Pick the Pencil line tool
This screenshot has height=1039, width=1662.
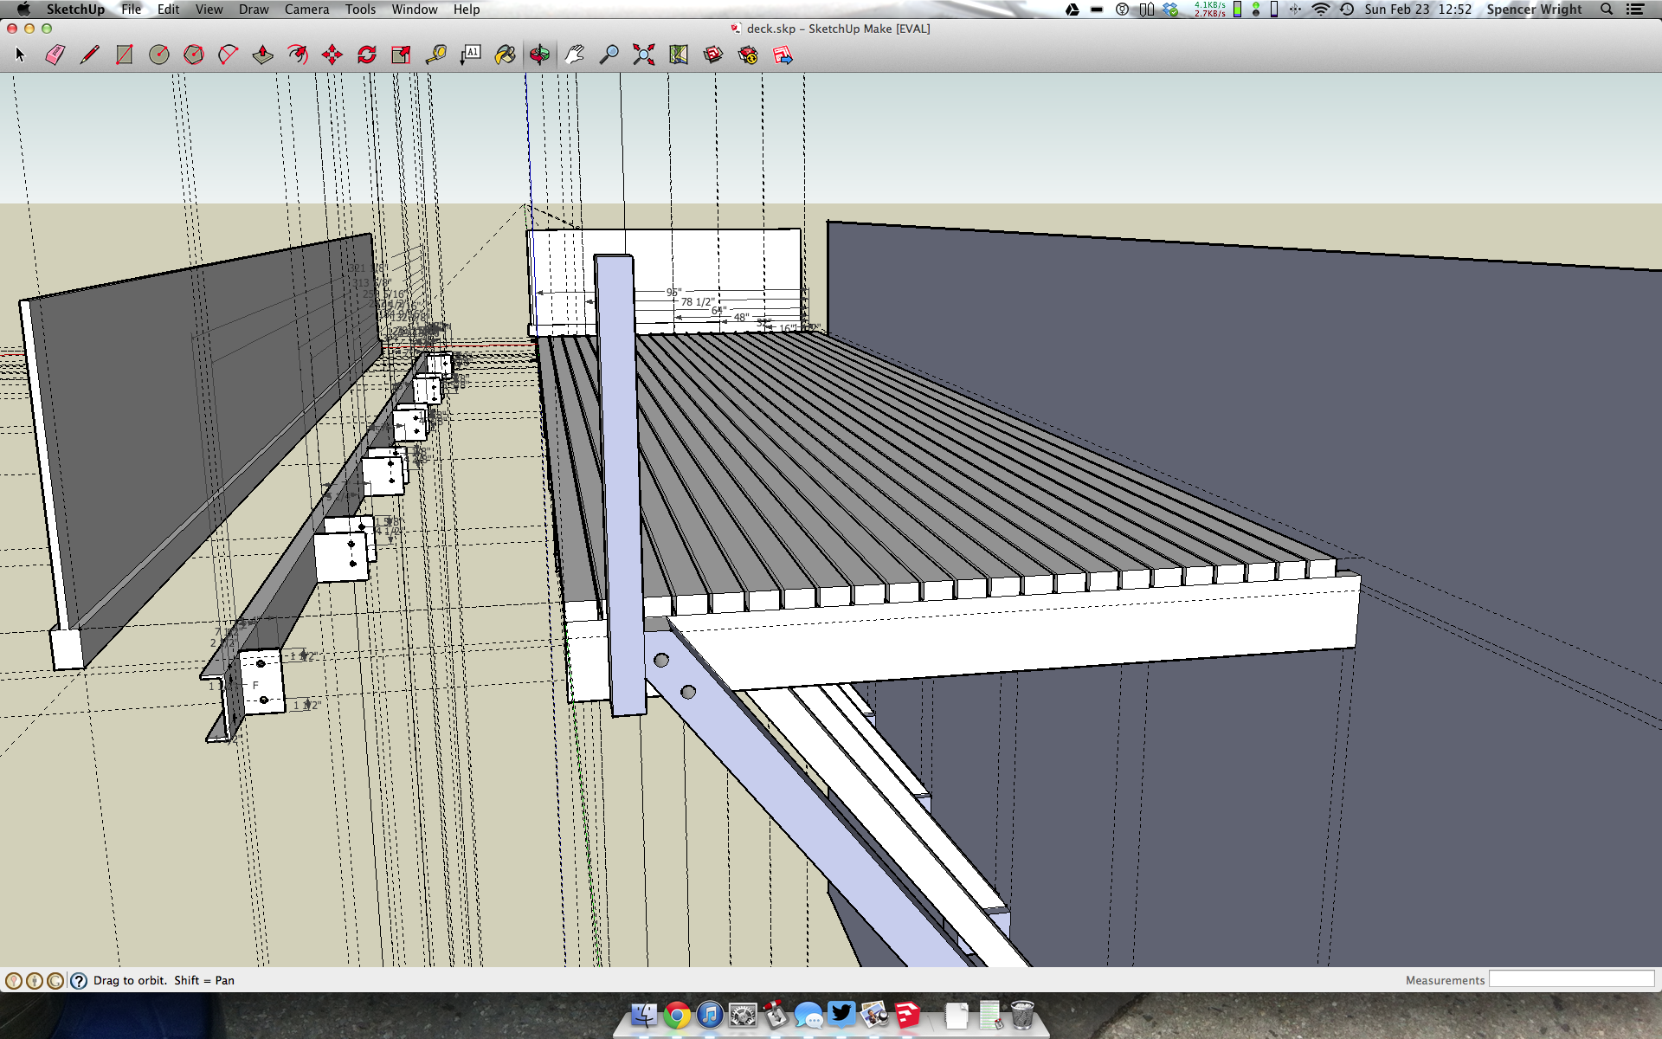89,55
